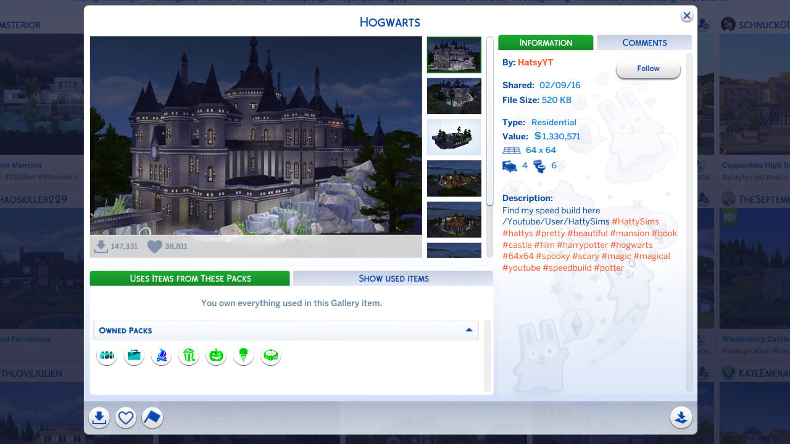Image resolution: width=790 pixels, height=444 pixels.
Task: Click the '520 KB' file size value
Action: (557, 100)
